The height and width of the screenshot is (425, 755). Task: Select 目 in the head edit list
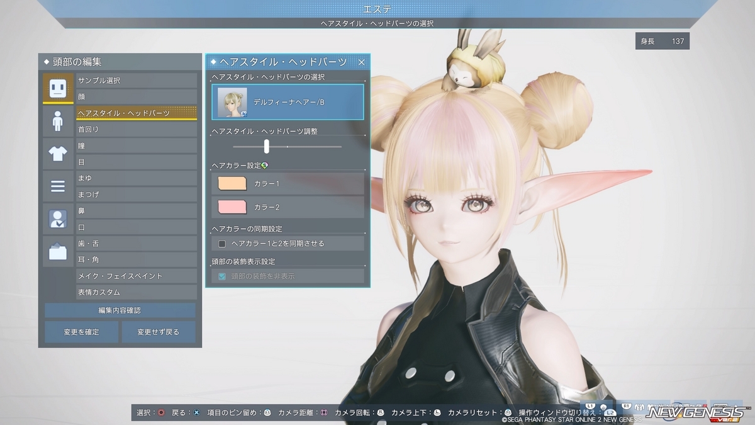[137, 162]
